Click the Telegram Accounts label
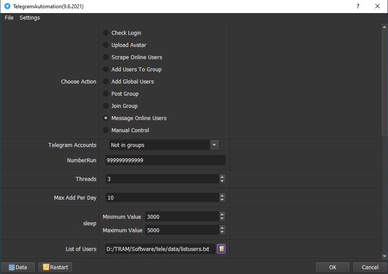The width and height of the screenshot is (388, 274). 72,145
